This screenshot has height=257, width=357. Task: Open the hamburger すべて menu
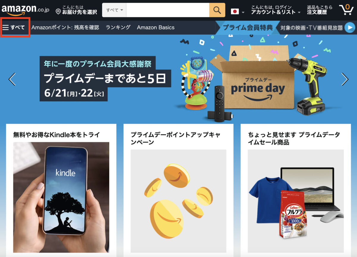coord(14,27)
